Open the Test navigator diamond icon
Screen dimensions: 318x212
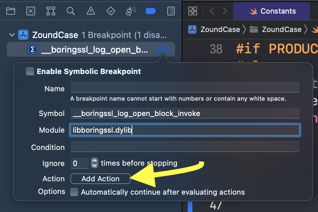point(111,11)
